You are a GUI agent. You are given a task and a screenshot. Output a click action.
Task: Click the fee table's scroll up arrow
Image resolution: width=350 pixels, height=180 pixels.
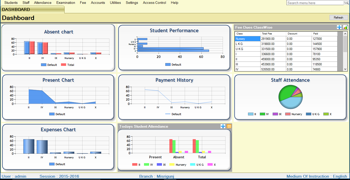pos(345,34)
